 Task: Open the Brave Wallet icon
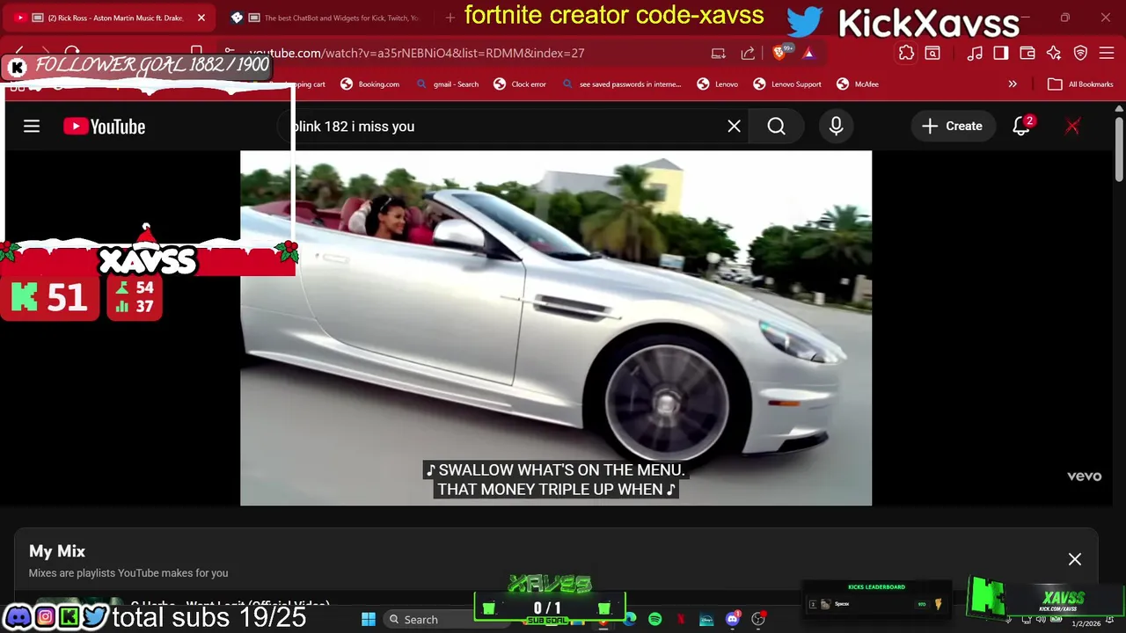pos(1027,53)
